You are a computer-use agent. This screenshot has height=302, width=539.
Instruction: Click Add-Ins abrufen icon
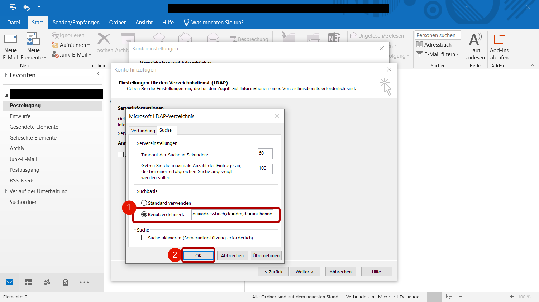(x=499, y=39)
